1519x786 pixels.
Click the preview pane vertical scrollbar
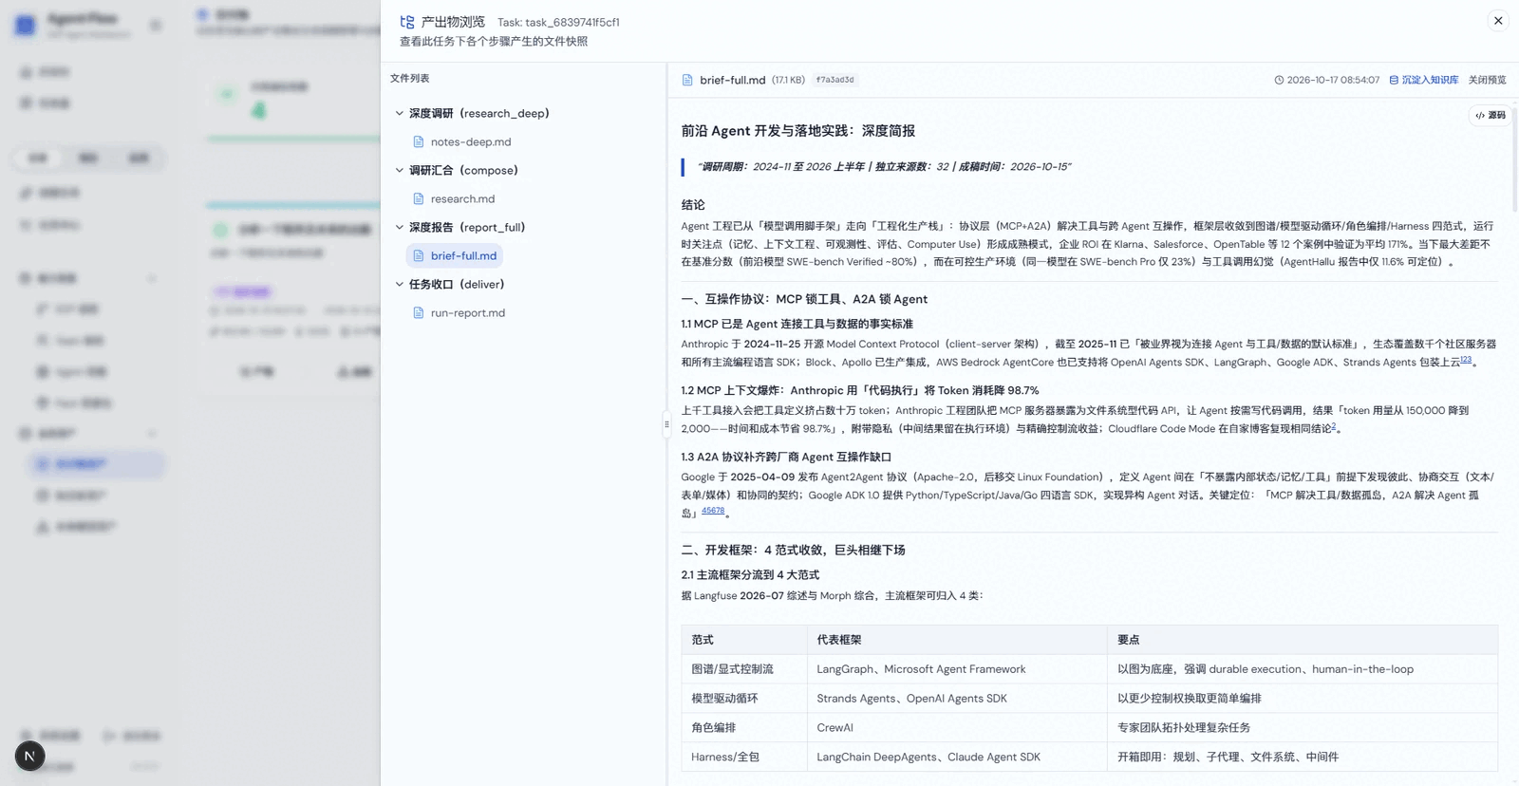click(x=1514, y=161)
